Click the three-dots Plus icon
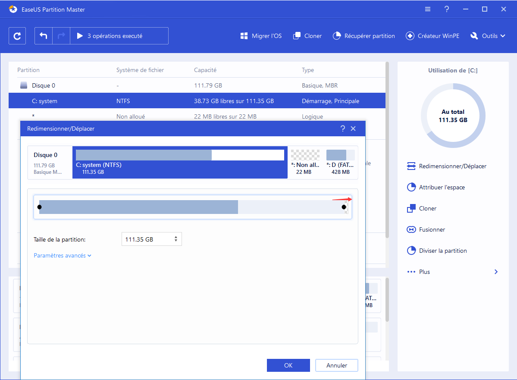 411,272
